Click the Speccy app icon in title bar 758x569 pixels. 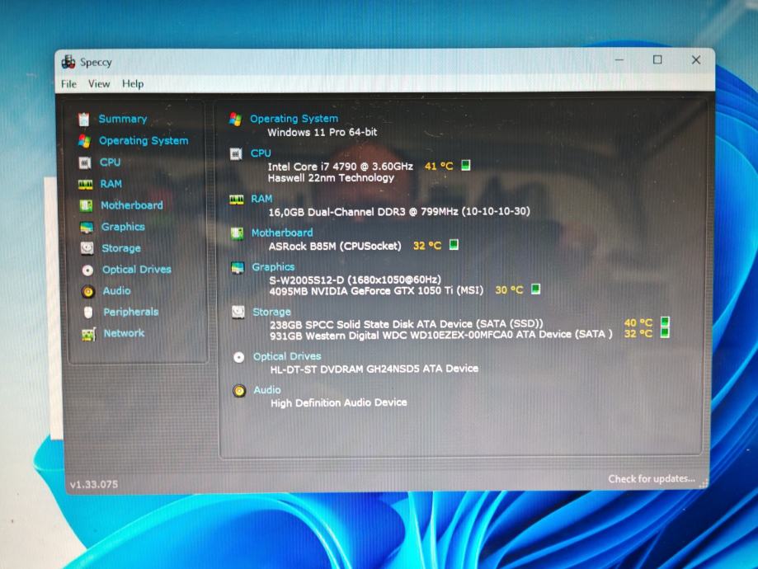(68, 62)
